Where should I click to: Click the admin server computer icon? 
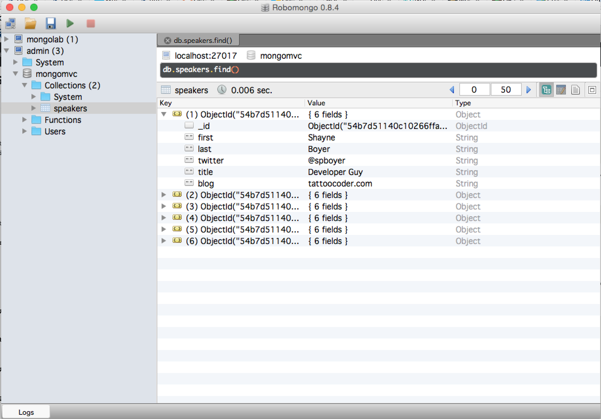(19, 51)
